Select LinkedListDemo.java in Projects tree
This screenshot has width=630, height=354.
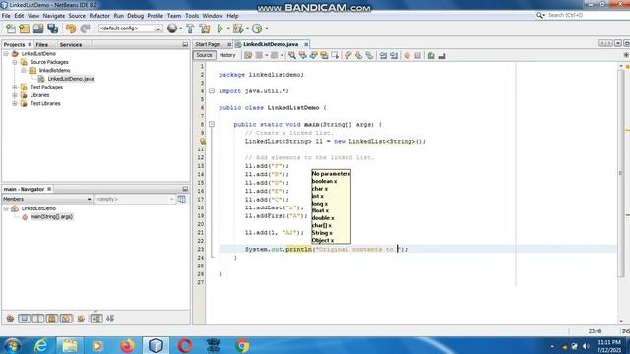tap(71, 79)
